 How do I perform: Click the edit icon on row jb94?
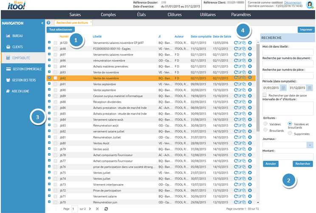[240, 66]
